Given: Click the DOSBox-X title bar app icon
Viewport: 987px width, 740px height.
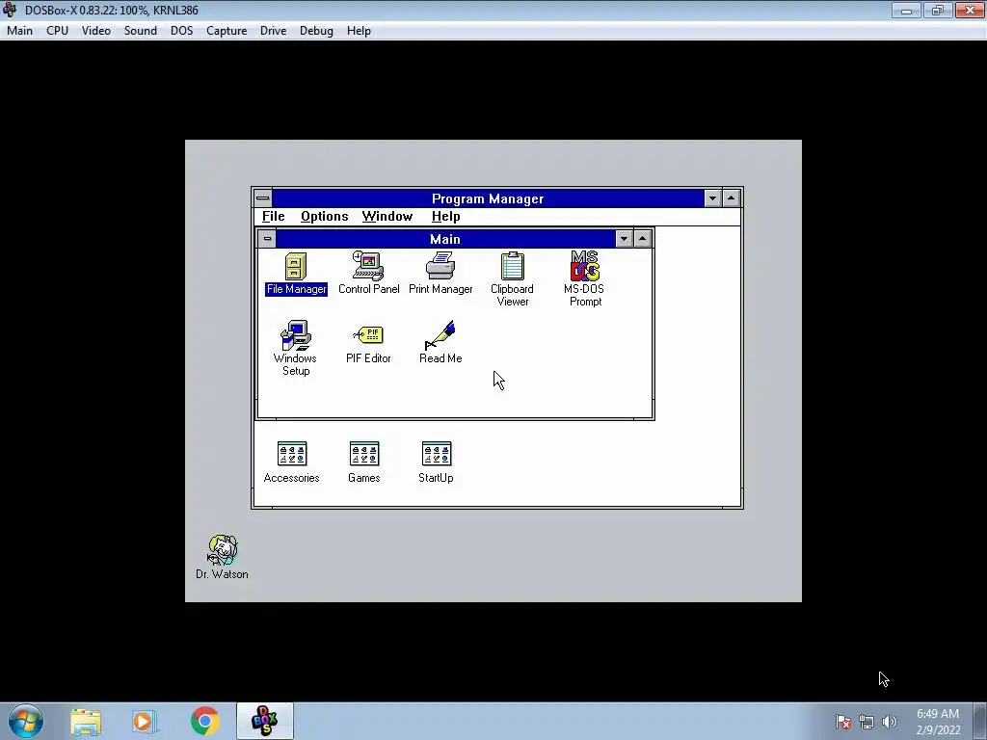Looking at the screenshot, I should tap(10, 10).
